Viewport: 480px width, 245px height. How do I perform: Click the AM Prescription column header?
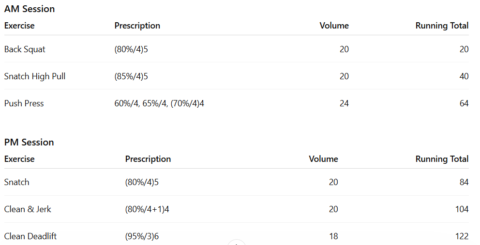point(137,26)
